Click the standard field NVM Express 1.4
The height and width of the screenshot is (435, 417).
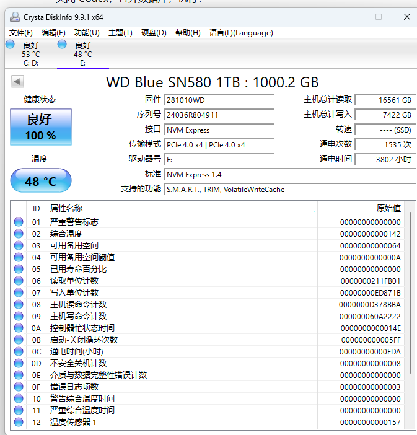click(290, 175)
